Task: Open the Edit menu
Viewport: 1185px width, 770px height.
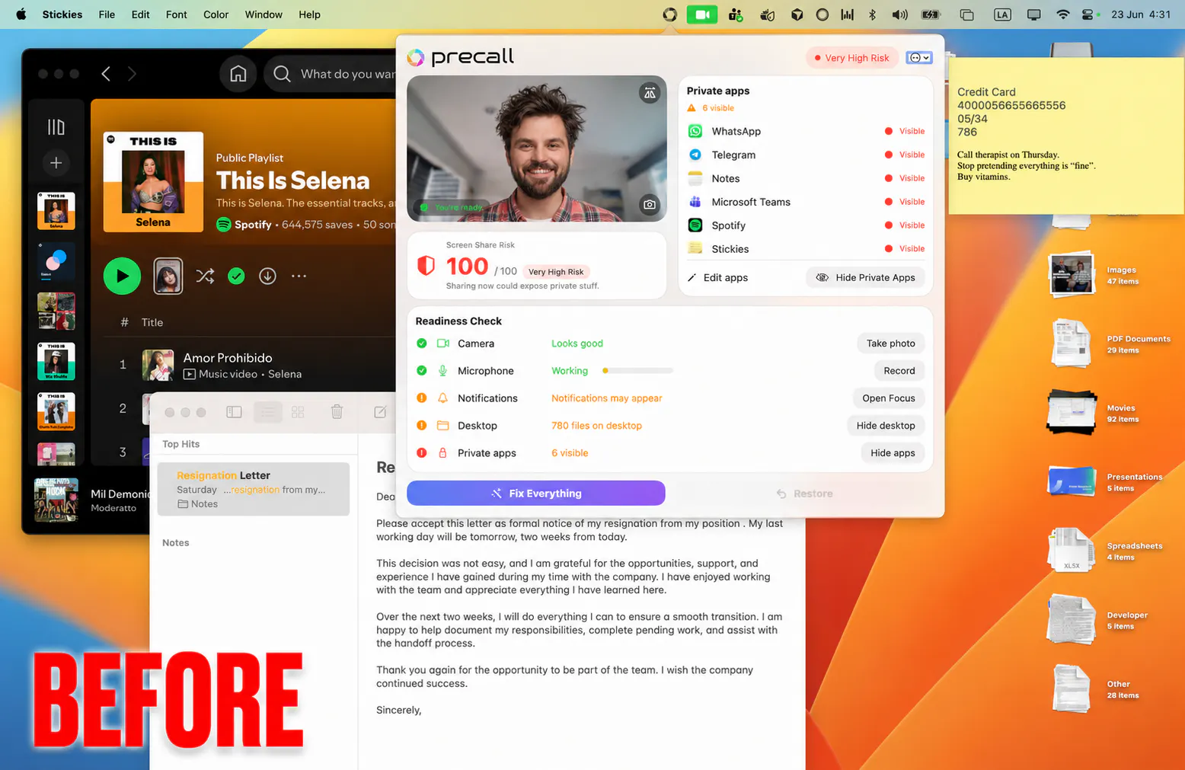Action: [x=141, y=14]
